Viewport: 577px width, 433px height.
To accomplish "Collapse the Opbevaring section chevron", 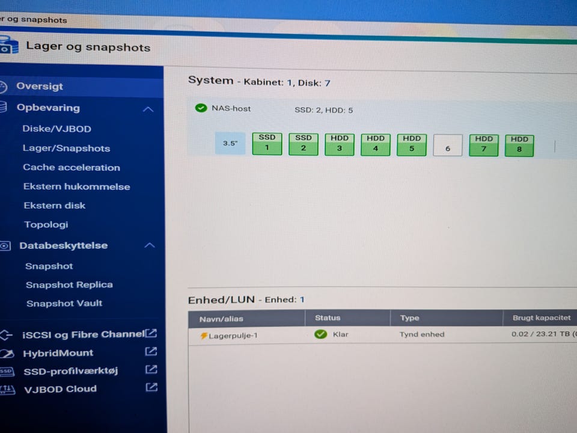I will pyautogui.click(x=148, y=109).
